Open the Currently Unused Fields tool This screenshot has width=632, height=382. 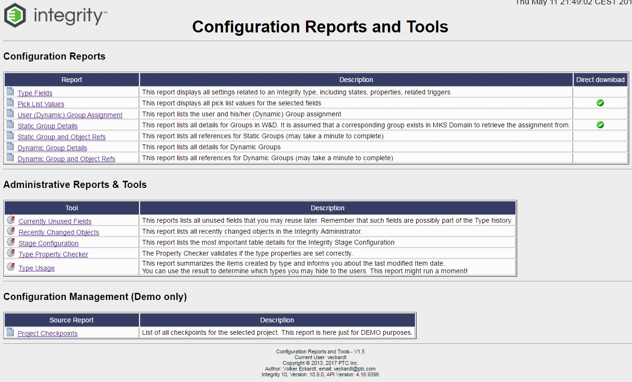pos(55,221)
